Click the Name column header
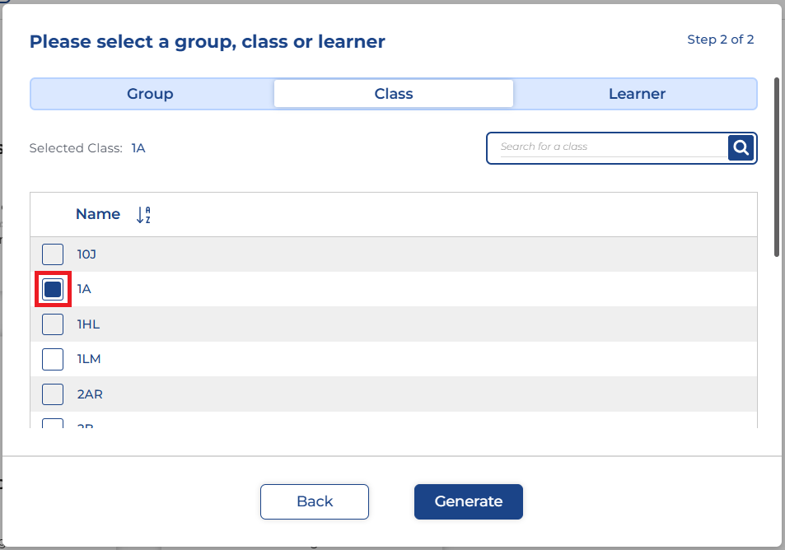The width and height of the screenshot is (785, 550). (98, 214)
